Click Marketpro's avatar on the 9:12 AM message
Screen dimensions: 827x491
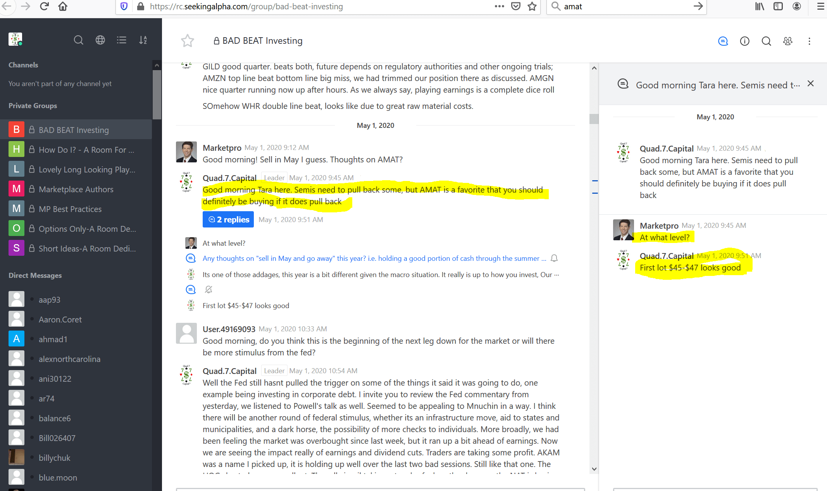coord(186,152)
